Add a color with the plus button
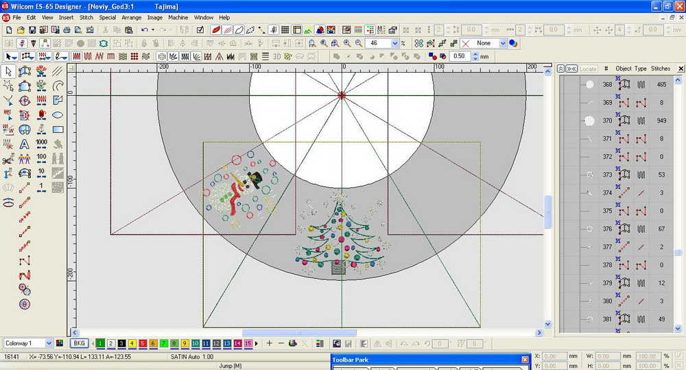 point(270,343)
